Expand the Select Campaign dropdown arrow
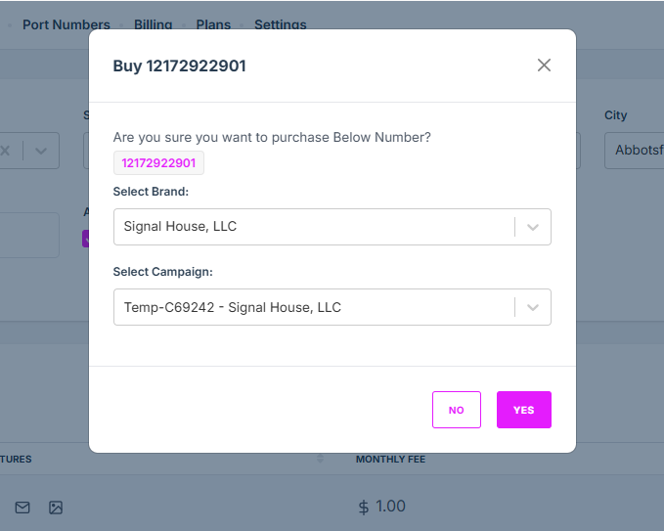Image resolution: width=664 pixels, height=531 pixels. pyautogui.click(x=533, y=307)
